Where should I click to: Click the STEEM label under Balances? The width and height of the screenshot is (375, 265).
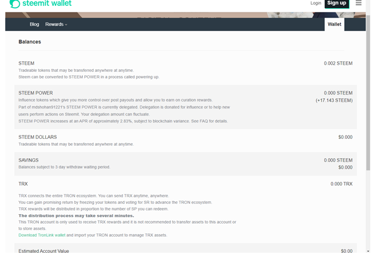coord(26,64)
